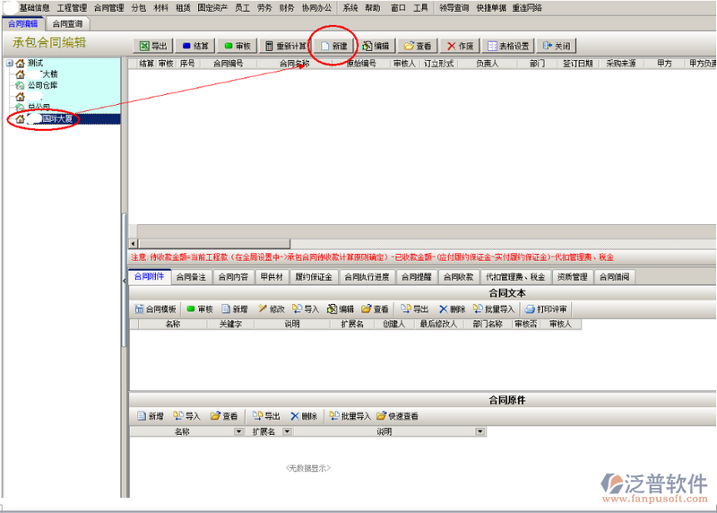This screenshot has width=717, height=513.
Task: Switch to the 代扣管理费、税金 tab
Action: coord(515,277)
